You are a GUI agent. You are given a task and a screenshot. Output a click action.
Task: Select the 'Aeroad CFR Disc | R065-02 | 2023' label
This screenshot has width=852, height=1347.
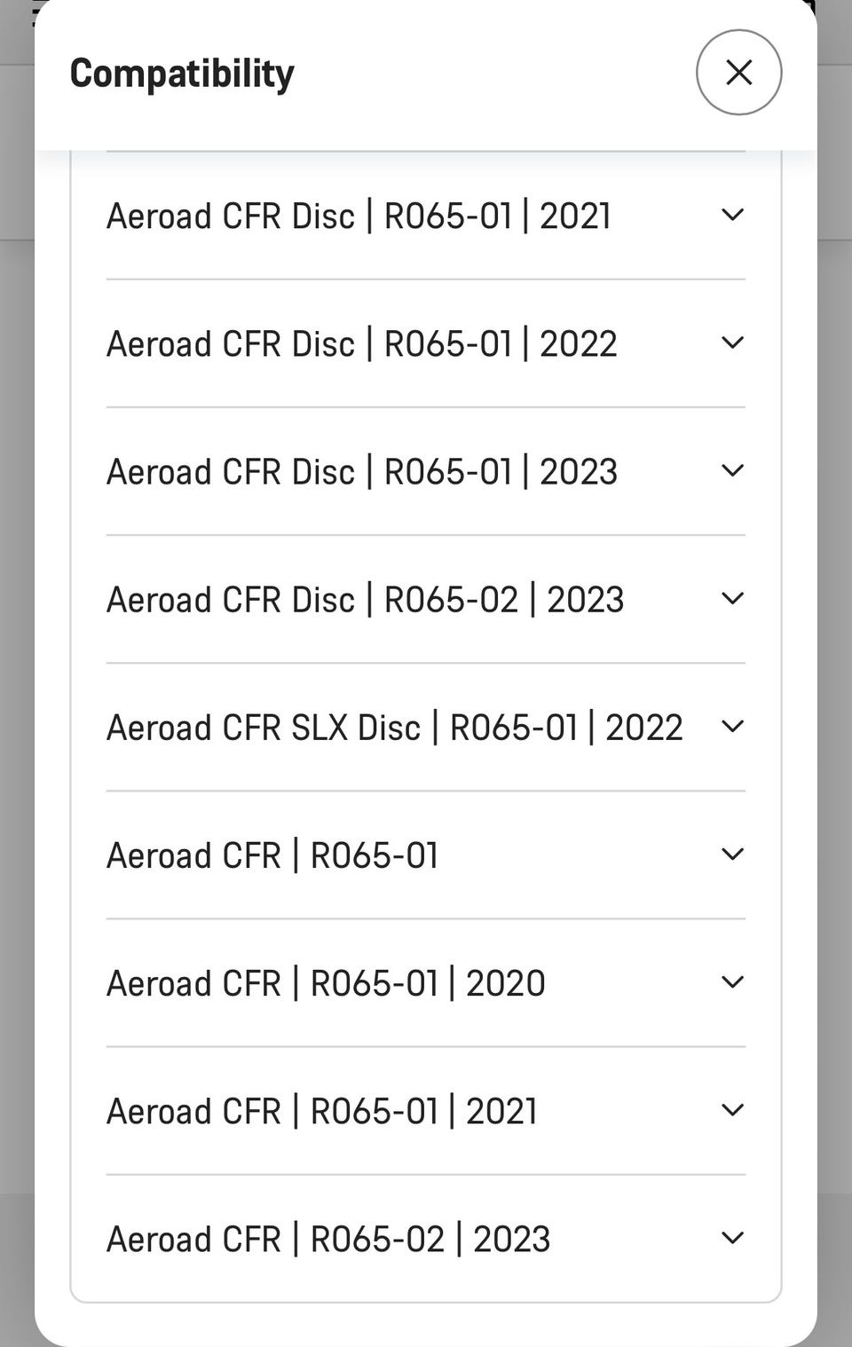(x=365, y=599)
